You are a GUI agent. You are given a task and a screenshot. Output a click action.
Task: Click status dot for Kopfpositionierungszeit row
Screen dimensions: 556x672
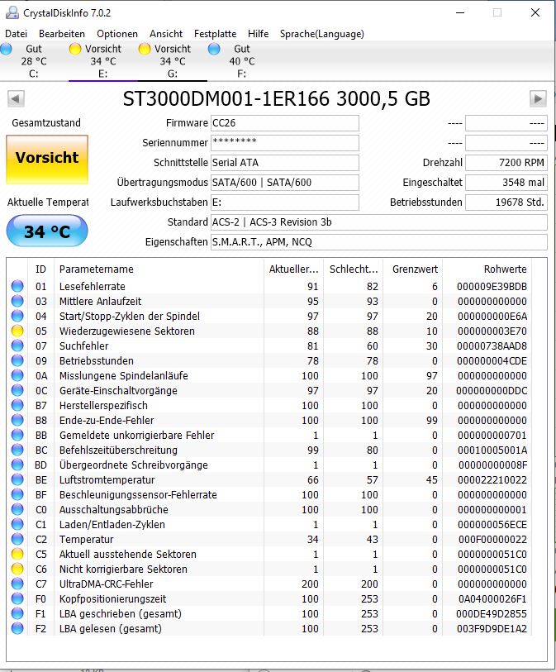[17, 598]
